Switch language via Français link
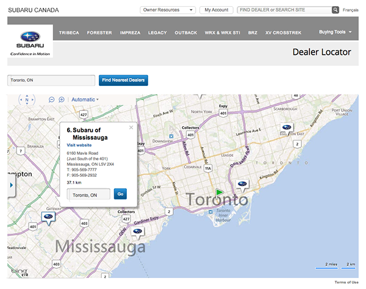 pyautogui.click(x=350, y=10)
